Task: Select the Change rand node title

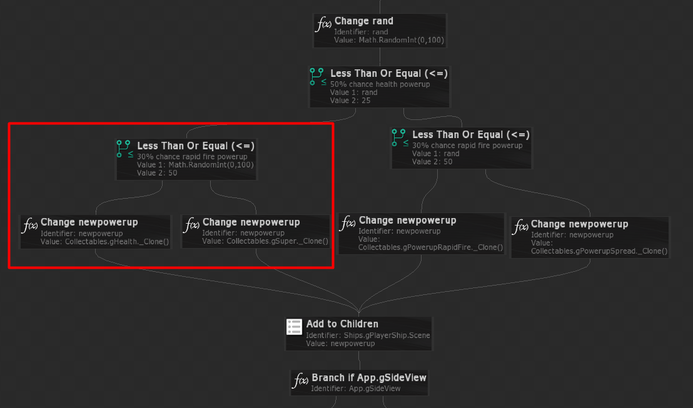Action: (x=364, y=21)
